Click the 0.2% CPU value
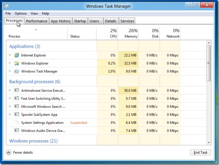 click(x=111, y=63)
